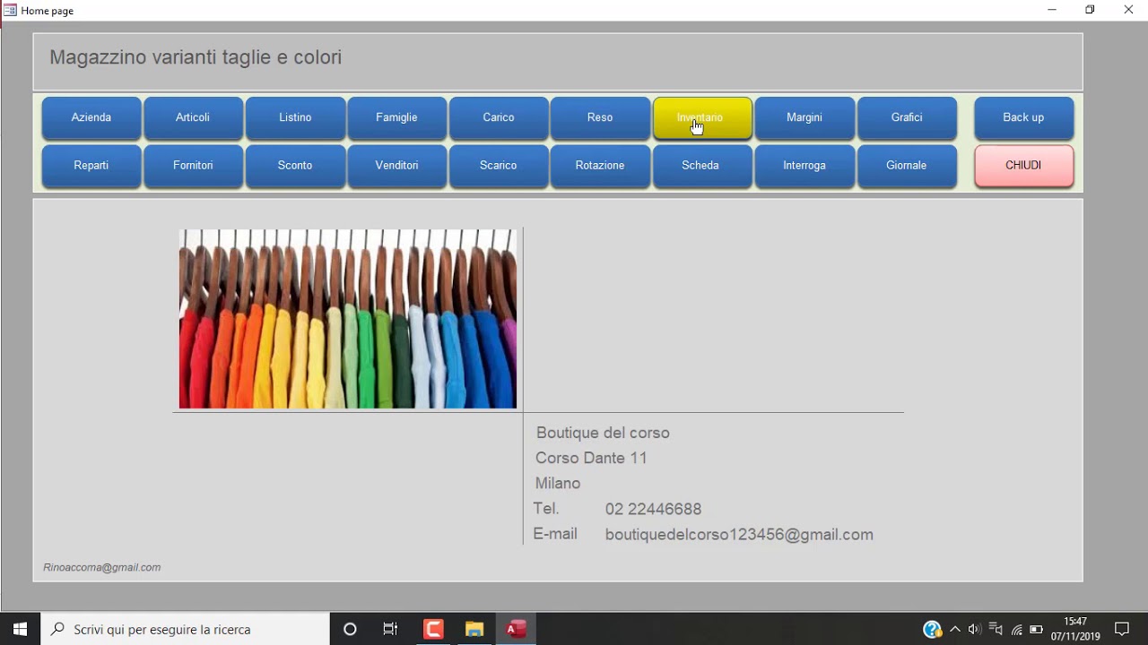
Task: Open the Windows Start menu
Action: tap(20, 629)
